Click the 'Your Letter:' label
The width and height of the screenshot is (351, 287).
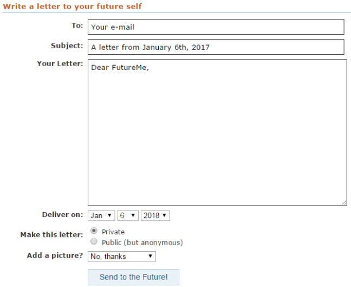pyautogui.click(x=60, y=63)
